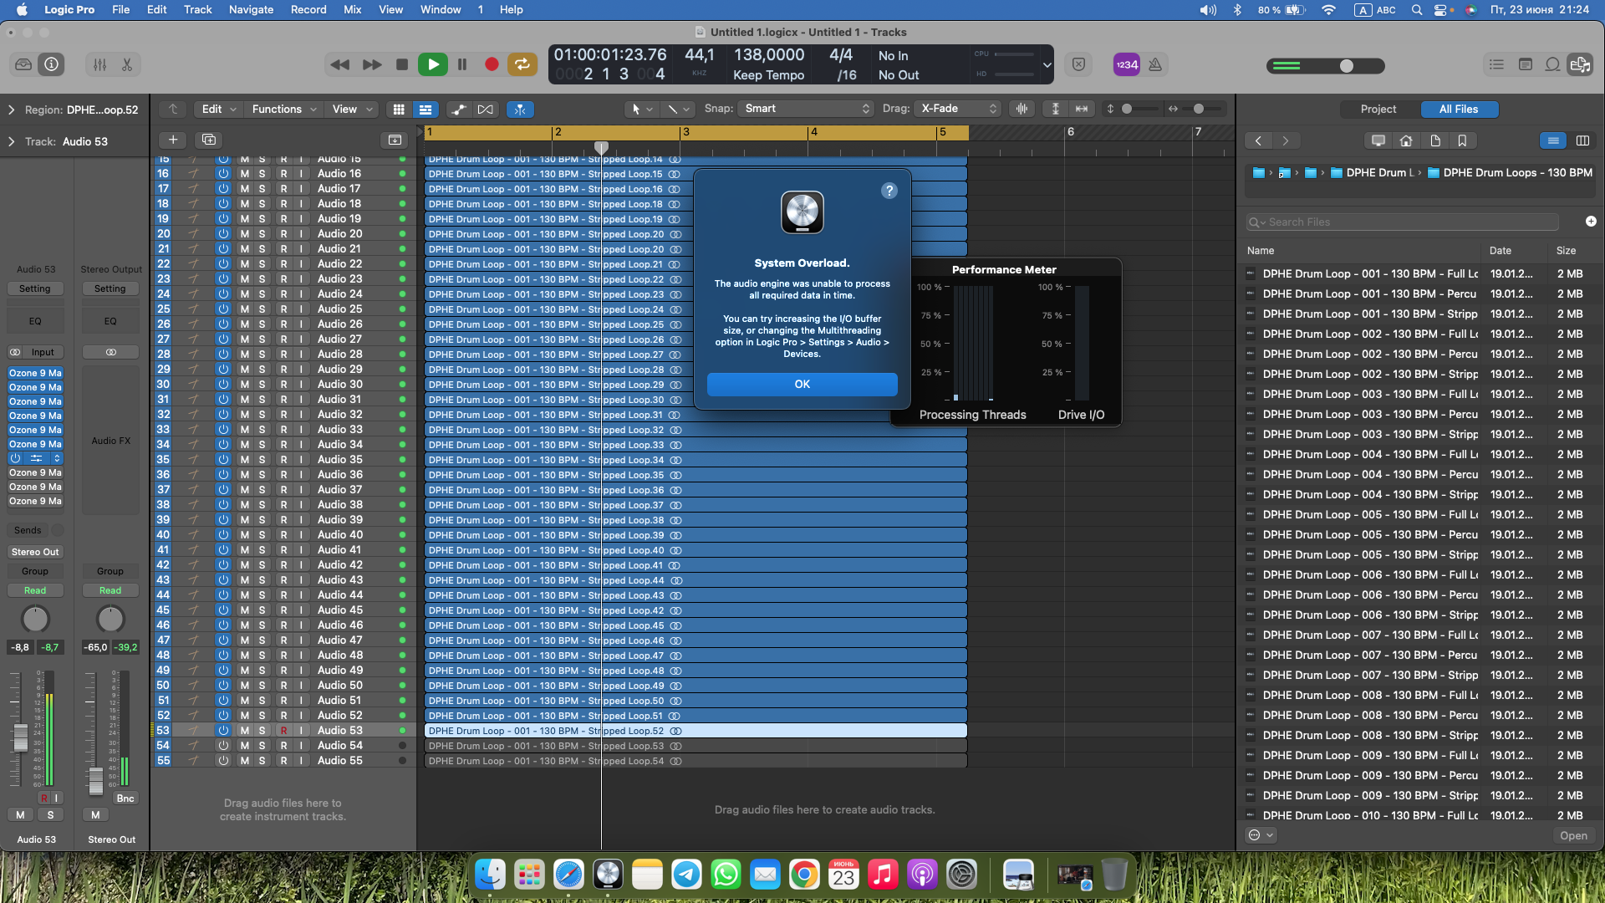Open the left-click tool pointer dropdown

click(641, 109)
